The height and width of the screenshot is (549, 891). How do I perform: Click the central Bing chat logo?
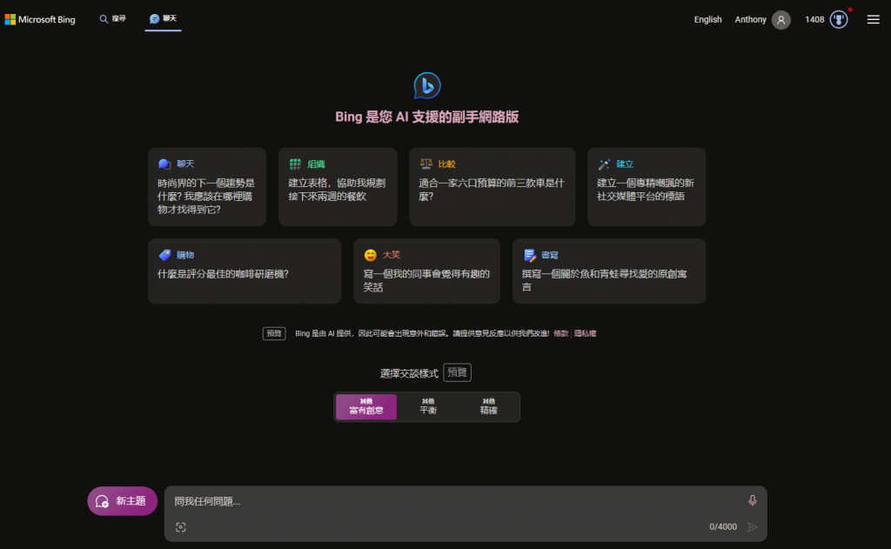[426, 85]
